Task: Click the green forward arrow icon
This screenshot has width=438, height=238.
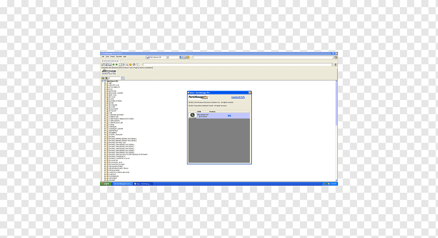Action: pos(117,65)
